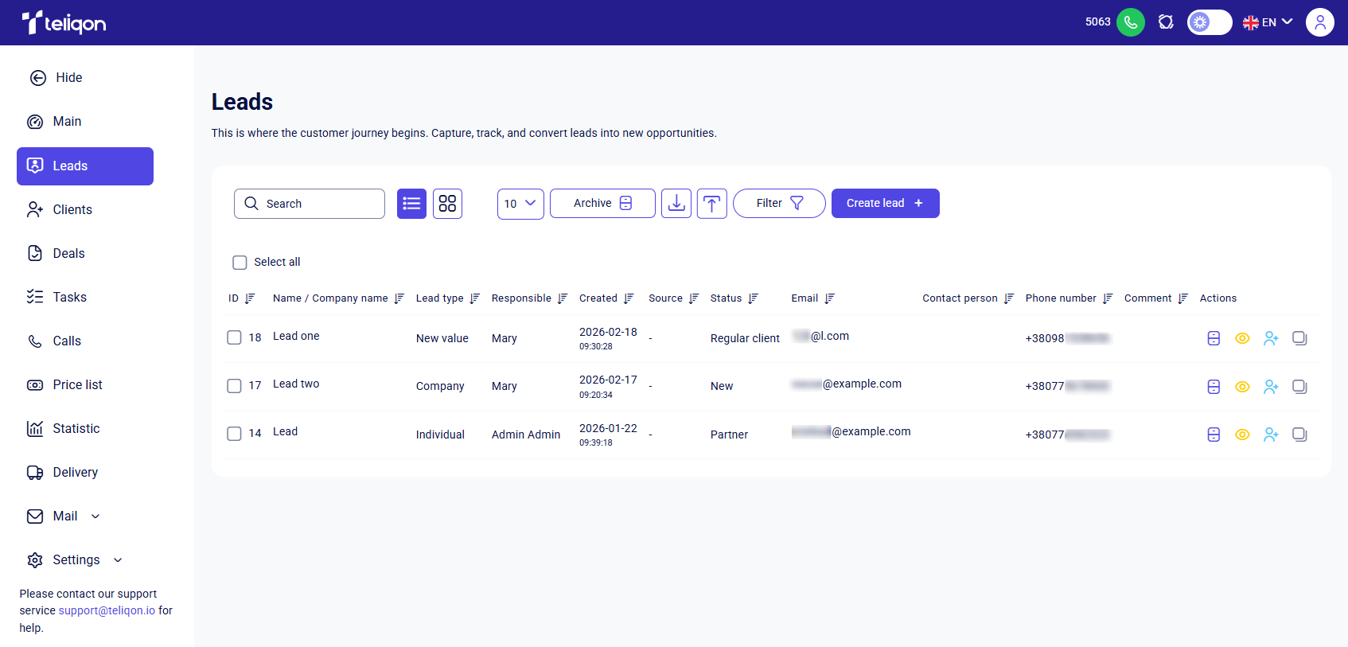Image resolution: width=1348 pixels, height=647 pixels.
Task: Convert Lead two to client
Action: 1271,387
